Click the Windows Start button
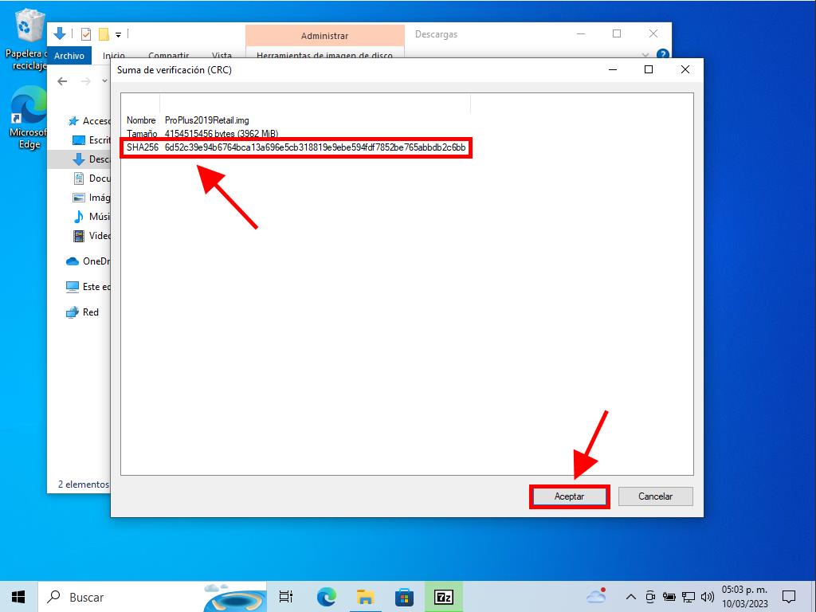The width and height of the screenshot is (816, 612). (x=18, y=597)
